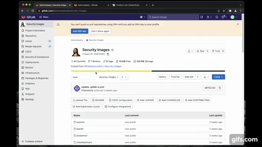Open the notification bell settings
Viewport: 262px width, 147px height.
pos(190,51)
